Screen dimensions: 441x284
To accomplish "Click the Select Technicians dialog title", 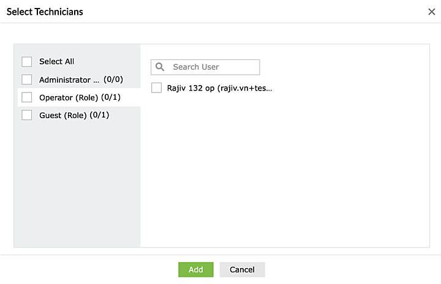I will pyautogui.click(x=45, y=12).
